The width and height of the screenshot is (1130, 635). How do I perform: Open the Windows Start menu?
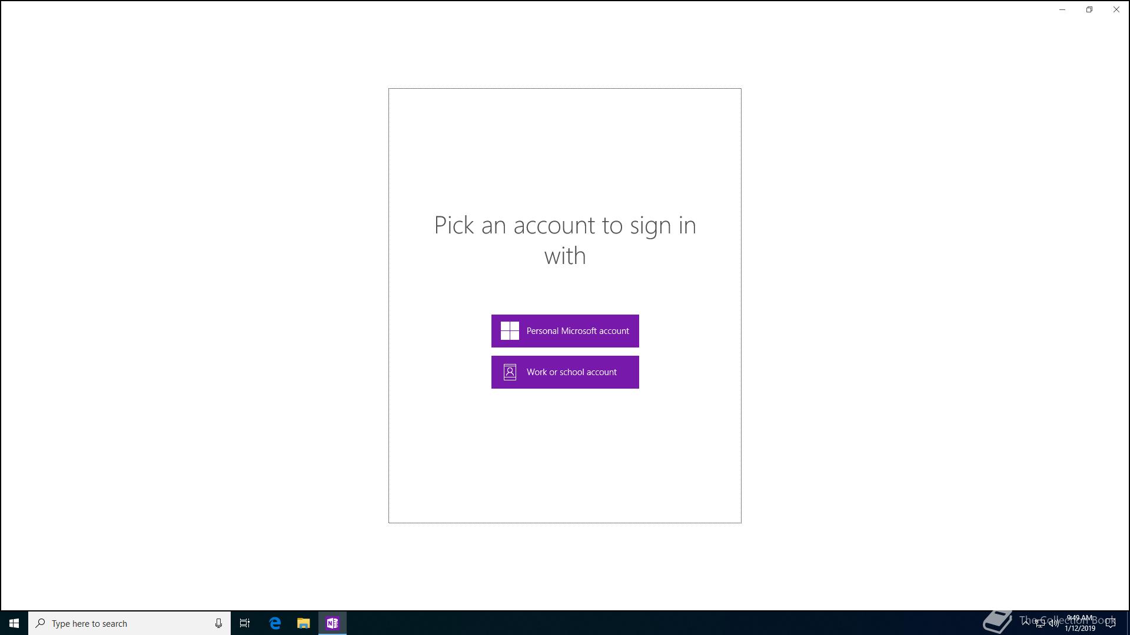point(14,623)
